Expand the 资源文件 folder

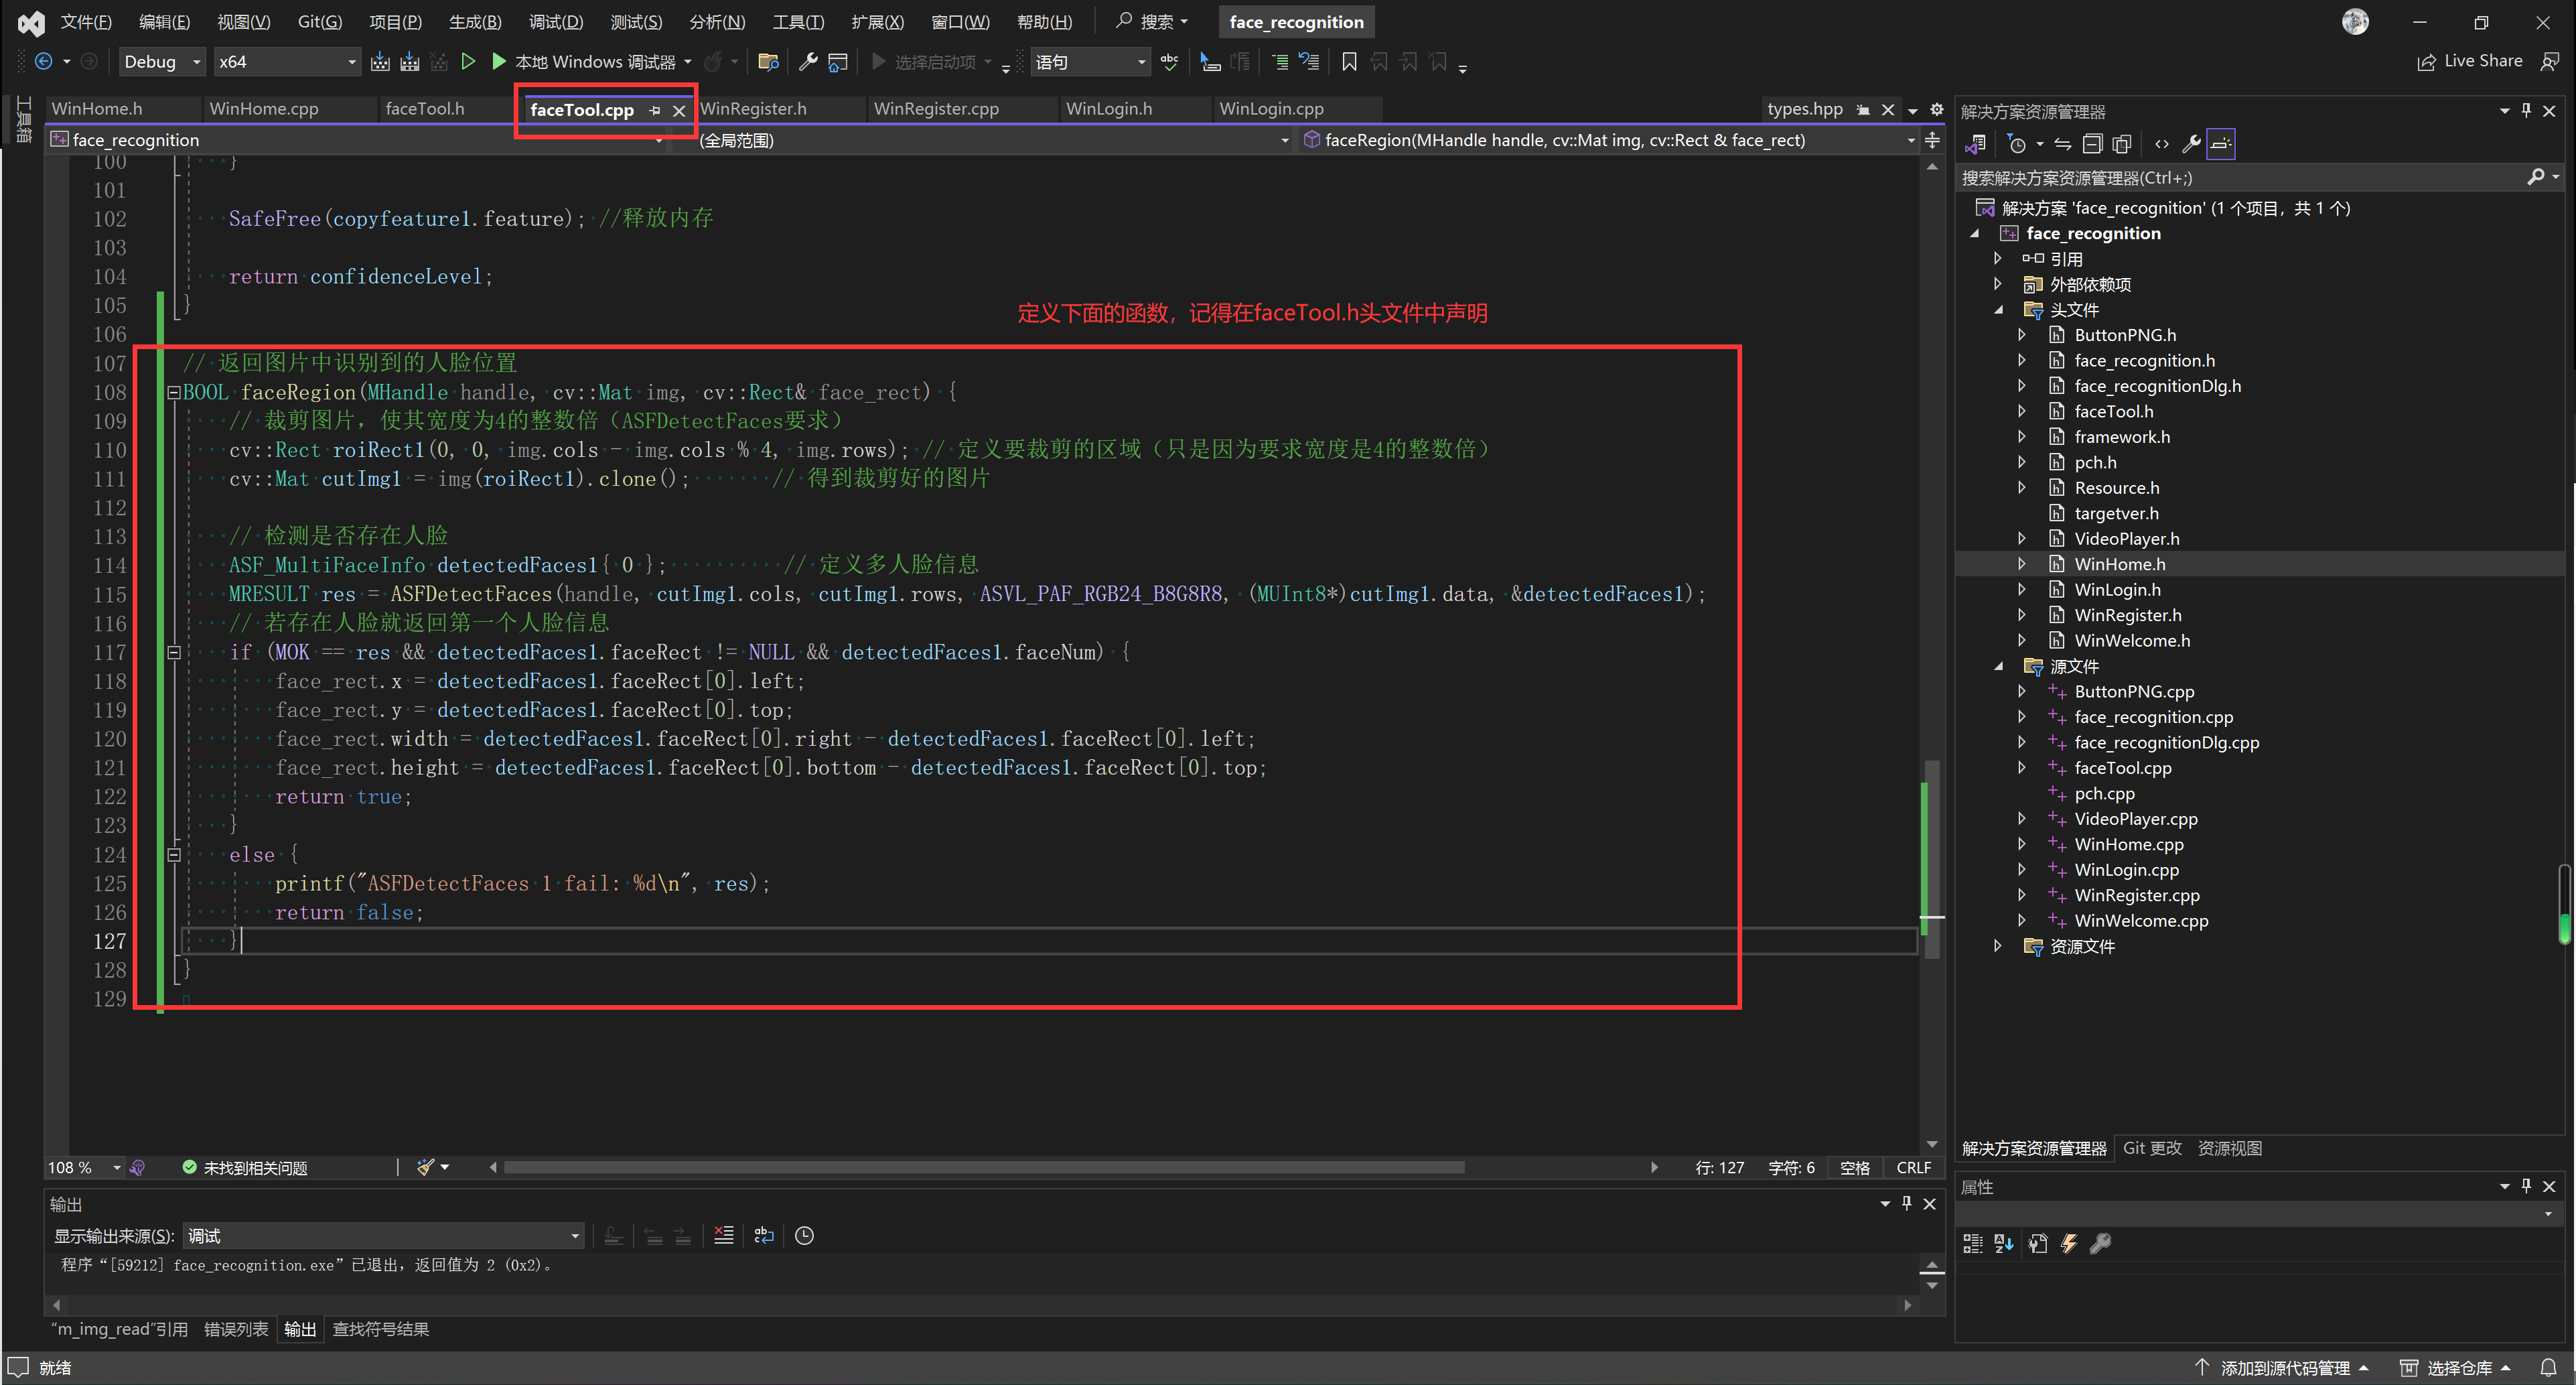[x=1998, y=947]
